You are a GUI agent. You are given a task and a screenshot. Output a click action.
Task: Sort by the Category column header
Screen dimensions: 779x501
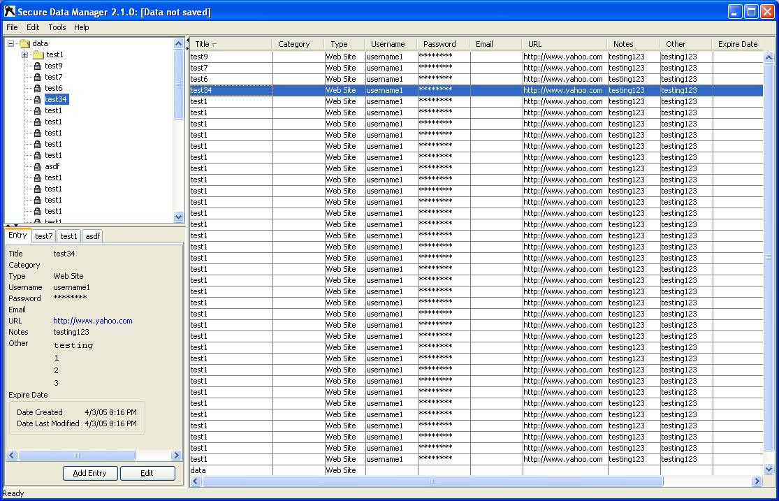[298, 44]
